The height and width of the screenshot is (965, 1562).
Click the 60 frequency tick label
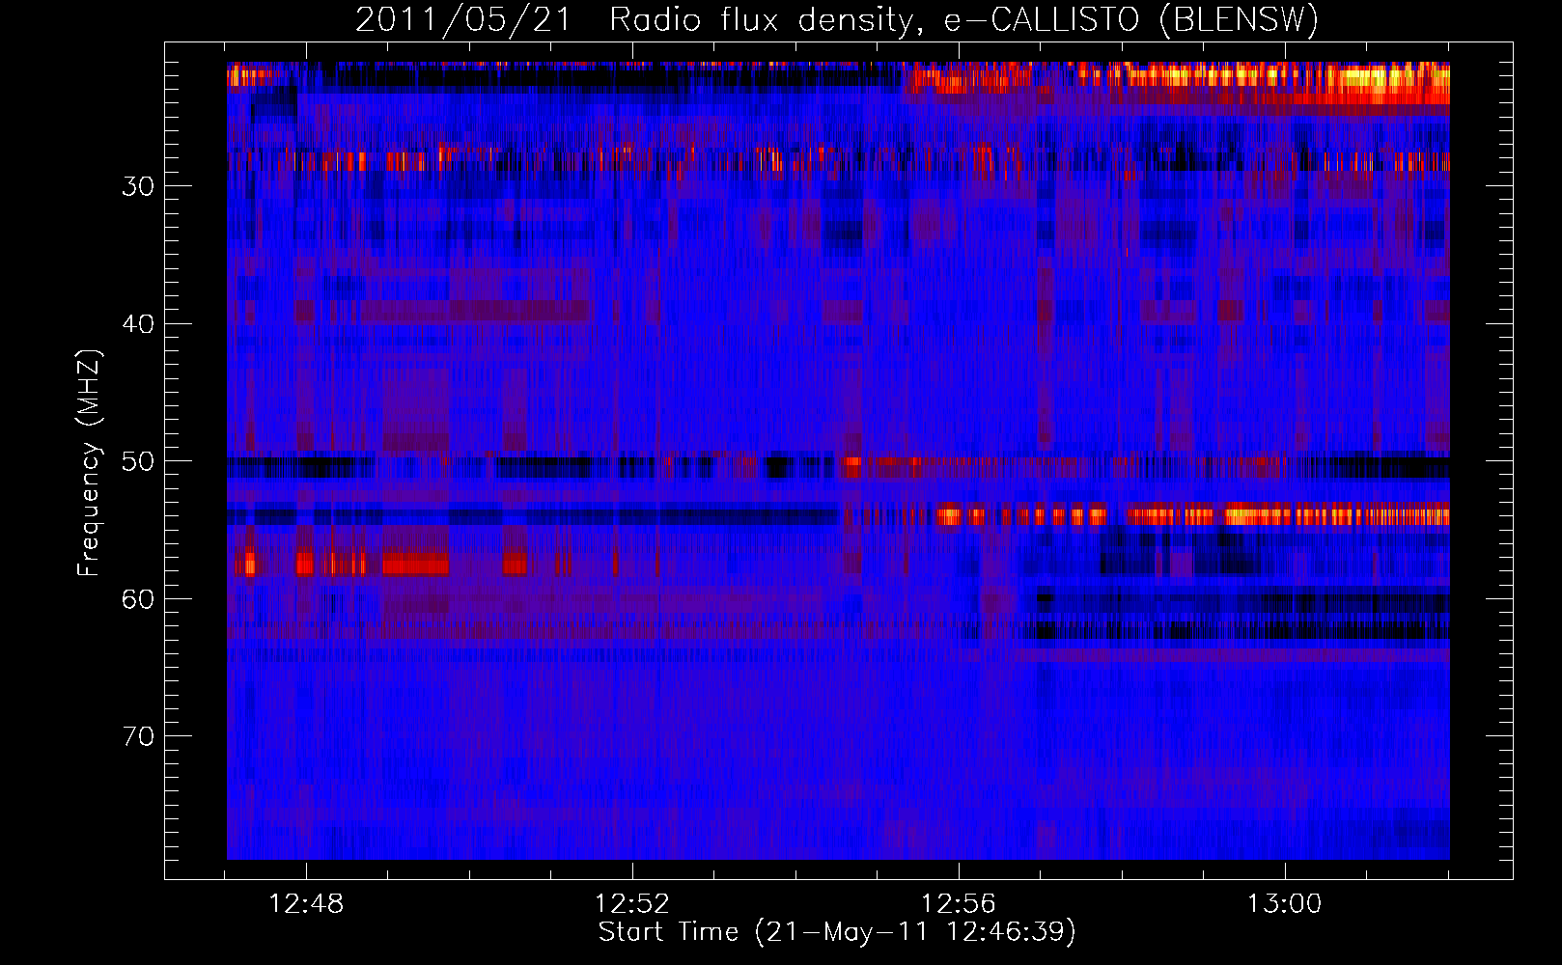pyautogui.click(x=138, y=599)
